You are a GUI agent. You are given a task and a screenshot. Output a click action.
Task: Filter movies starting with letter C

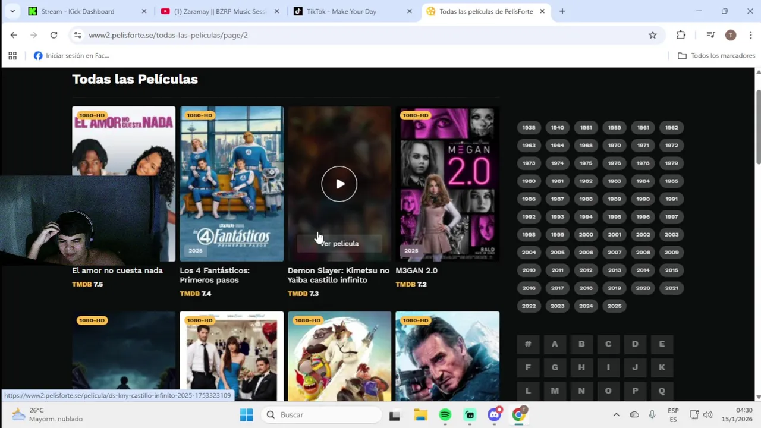tap(608, 344)
